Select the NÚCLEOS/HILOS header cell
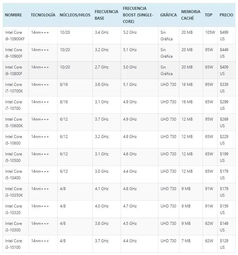Screen dimensions: 238x255 (75, 15)
